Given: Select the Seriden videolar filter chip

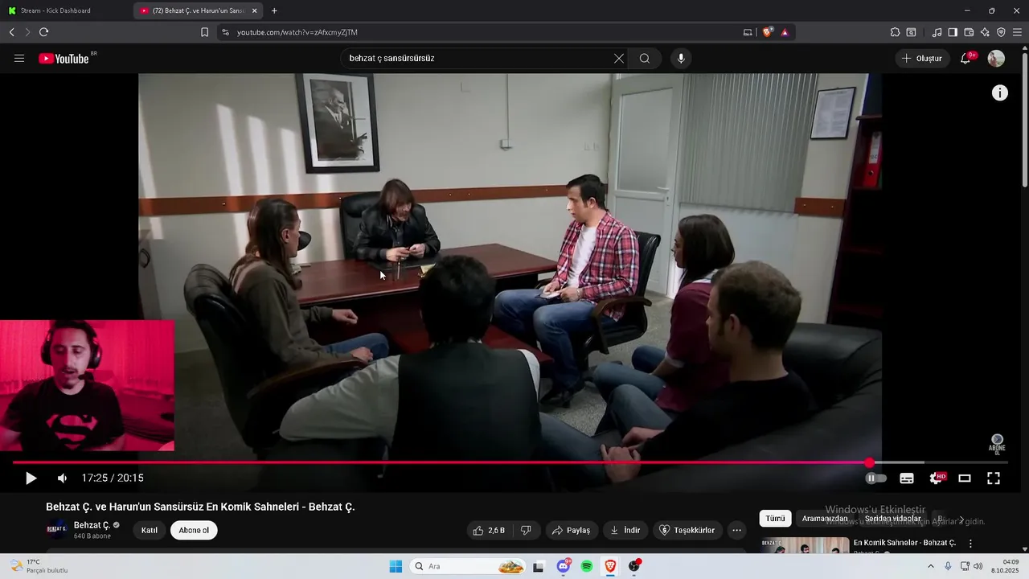Looking at the screenshot, I should tap(892, 519).
